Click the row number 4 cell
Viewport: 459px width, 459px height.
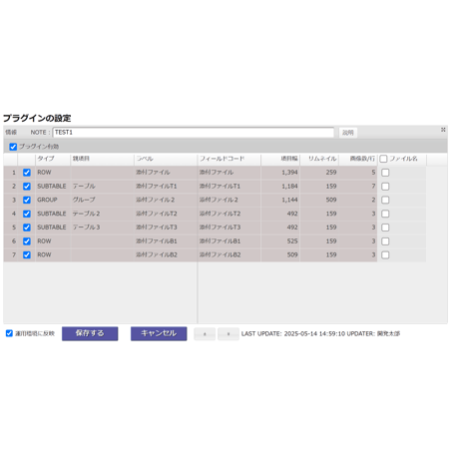[11, 214]
